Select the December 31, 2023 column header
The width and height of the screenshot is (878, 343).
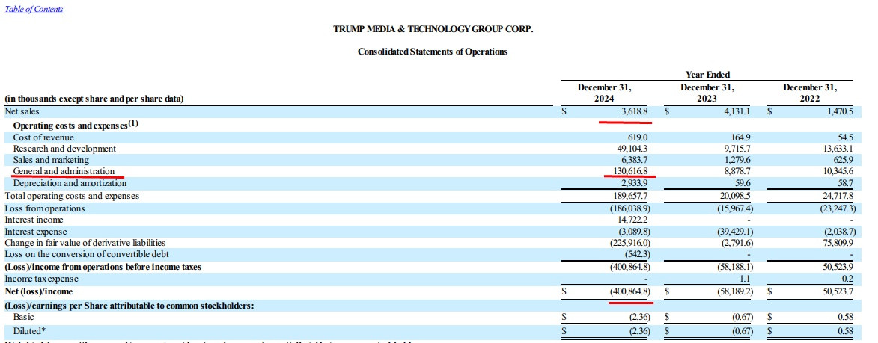tap(707, 93)
